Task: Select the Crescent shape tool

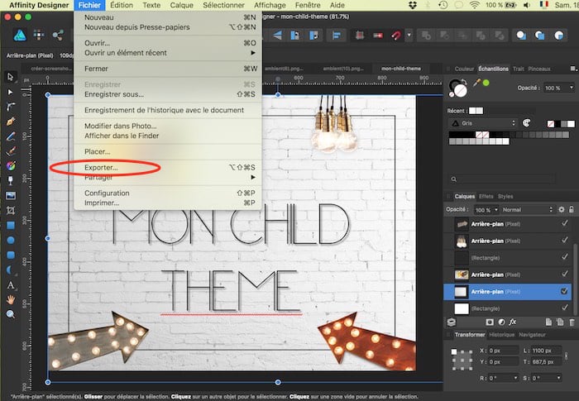Action: coord(10,270)
